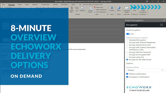The height and width of the screenshot is (93, 166).
Task: Collapse the ribbon with the chevron
Action: tap(164, 14)
